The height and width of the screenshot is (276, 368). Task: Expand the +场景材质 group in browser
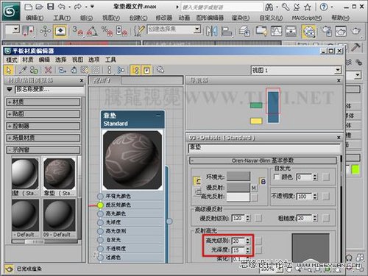pyautogui.click(x=43, y=138)
